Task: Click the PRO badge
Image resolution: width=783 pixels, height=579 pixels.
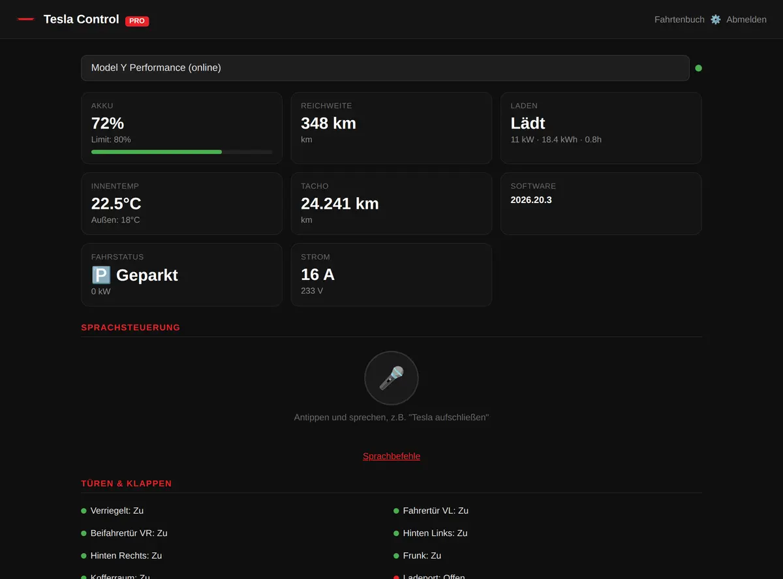Action: coord(137,21)
